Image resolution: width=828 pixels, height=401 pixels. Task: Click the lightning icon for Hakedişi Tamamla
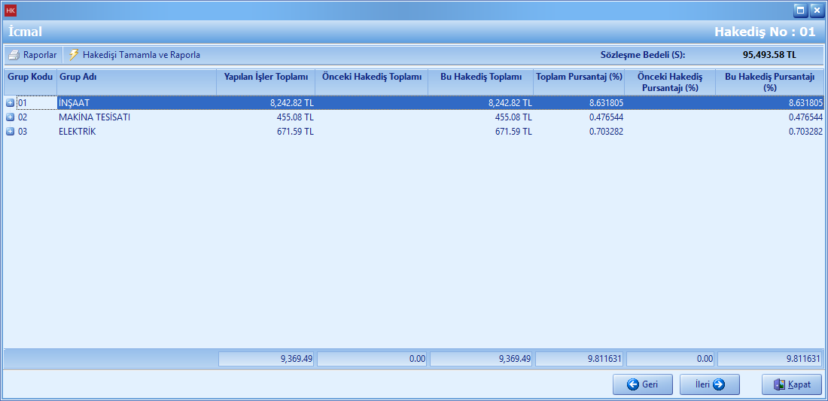74,55
